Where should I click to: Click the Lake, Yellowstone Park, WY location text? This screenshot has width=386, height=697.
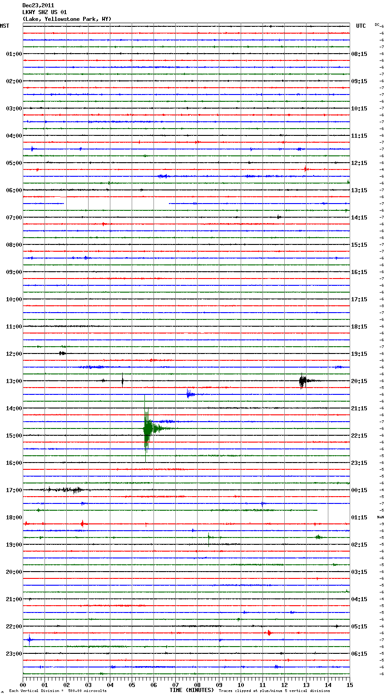coord(67,19)
